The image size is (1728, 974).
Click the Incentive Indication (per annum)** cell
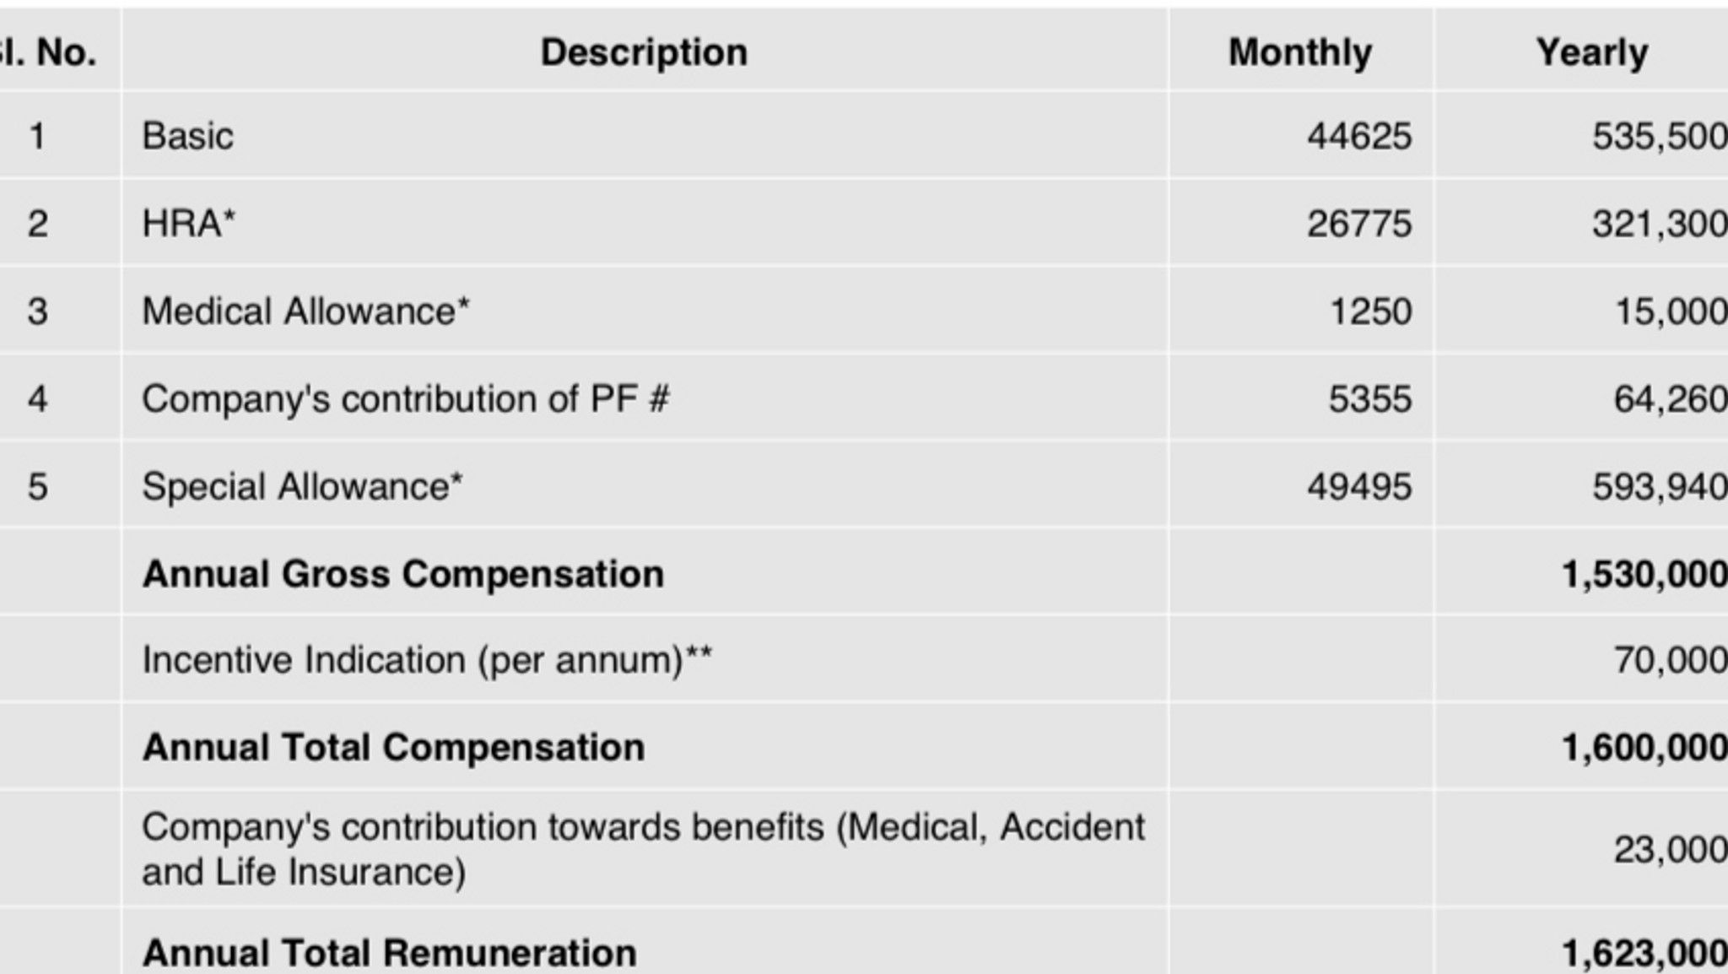426,660
